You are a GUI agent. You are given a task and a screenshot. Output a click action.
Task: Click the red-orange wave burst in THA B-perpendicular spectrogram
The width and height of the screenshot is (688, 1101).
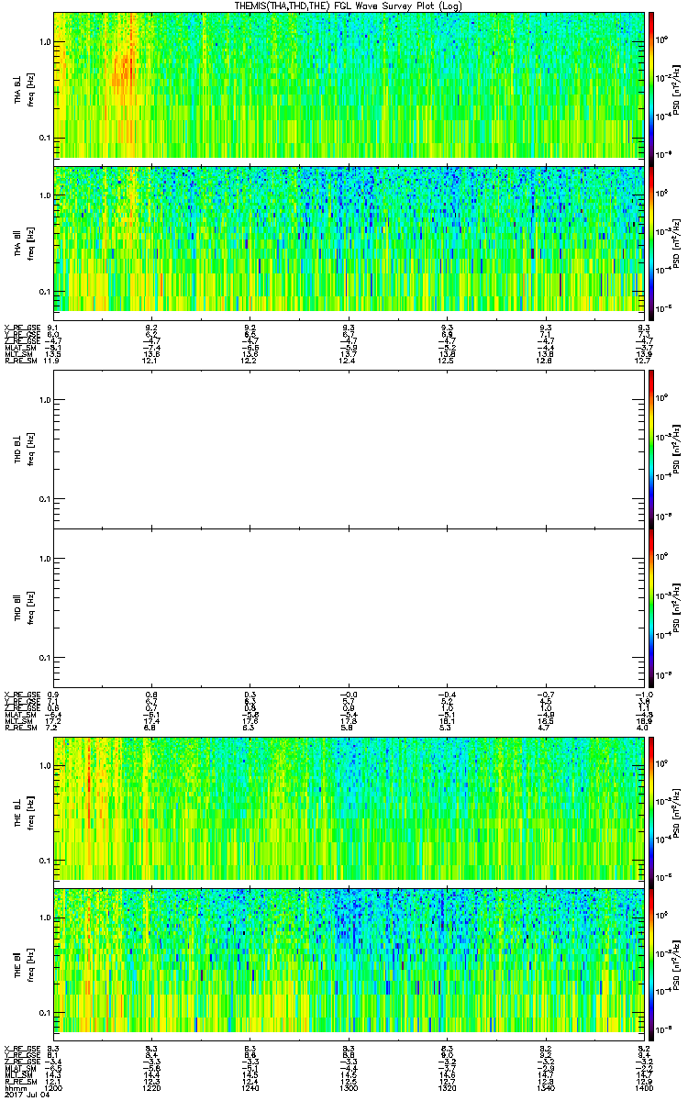(125, 73)
